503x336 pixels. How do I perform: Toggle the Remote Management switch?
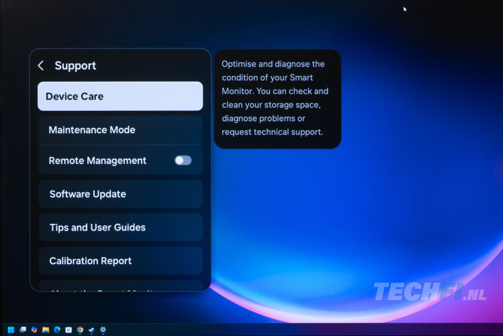pyautogui.click(x=183, y=161)
